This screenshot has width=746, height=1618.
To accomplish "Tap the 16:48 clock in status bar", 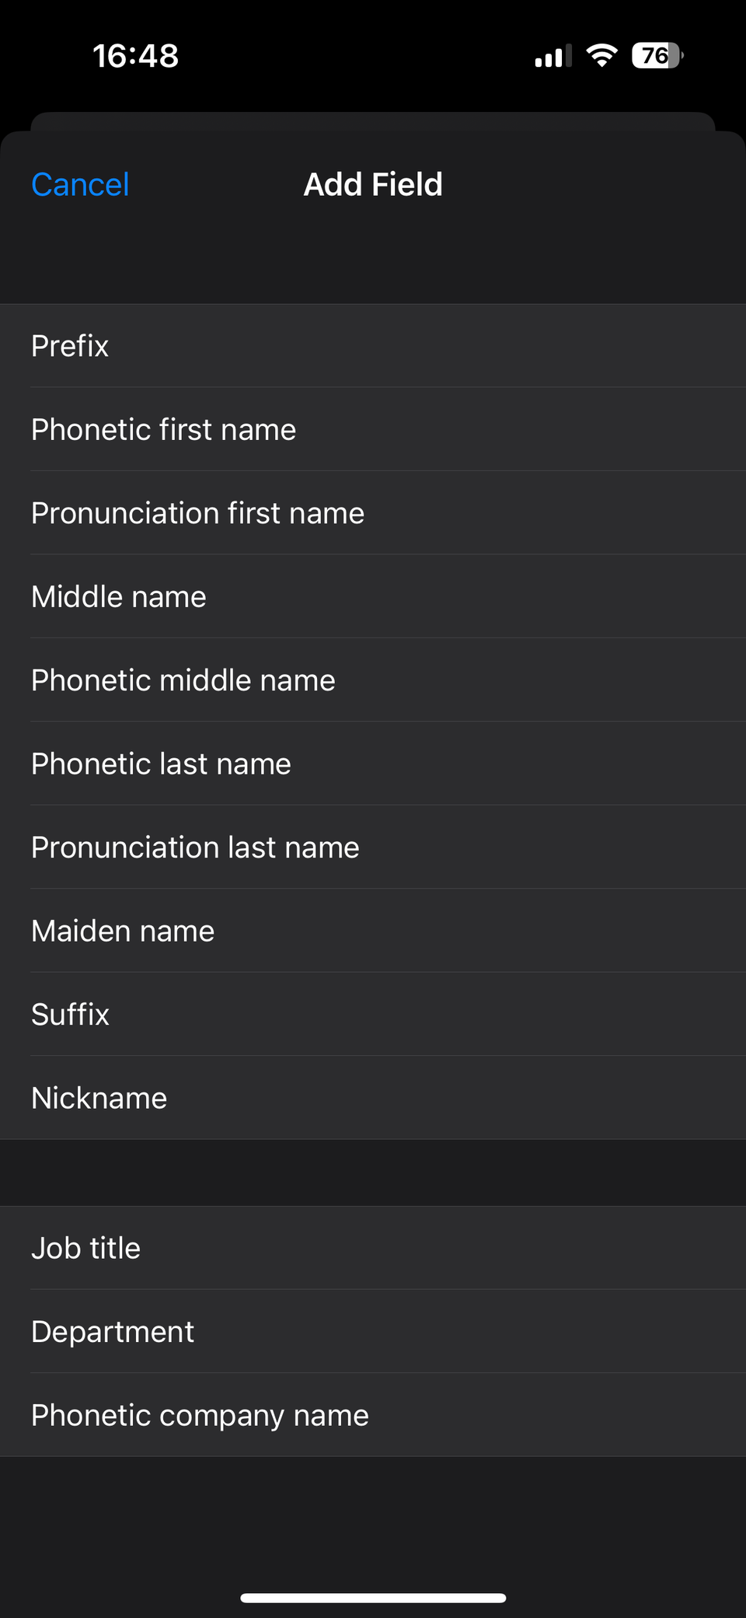I will coord(136,56).
